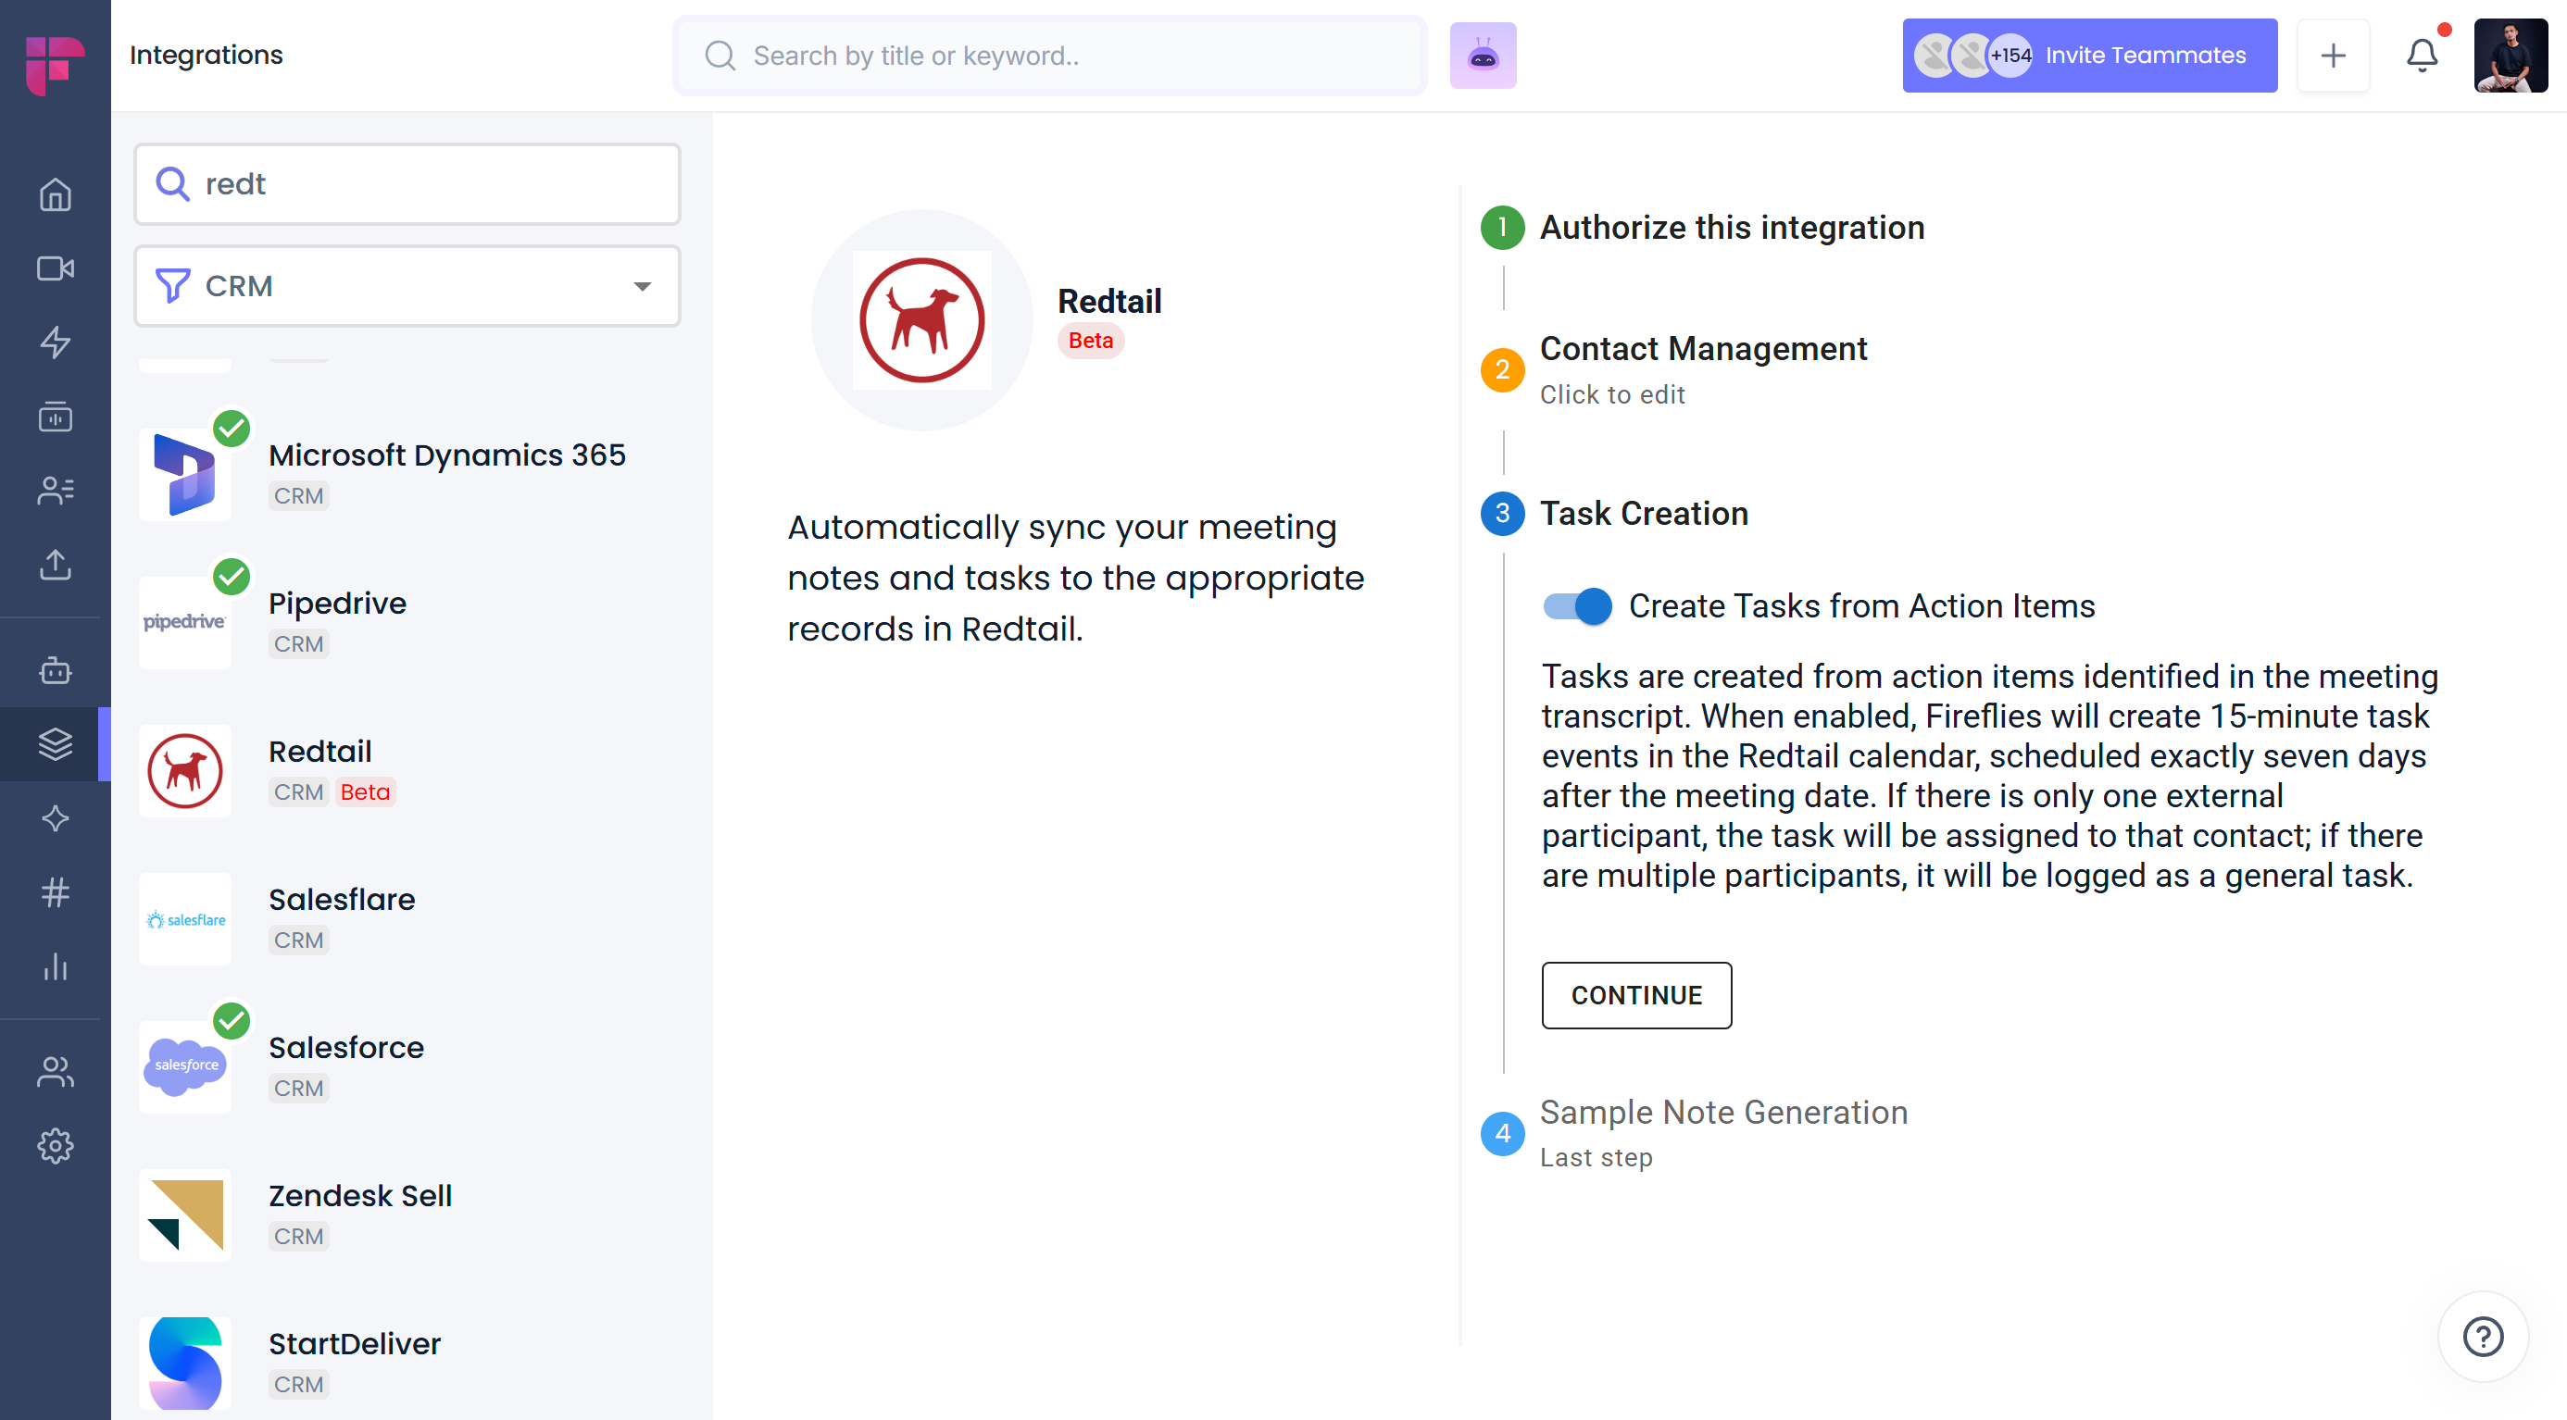Click the video camera sidebar icon
The image size is (2567, 1420).
(x=55, y=268)
